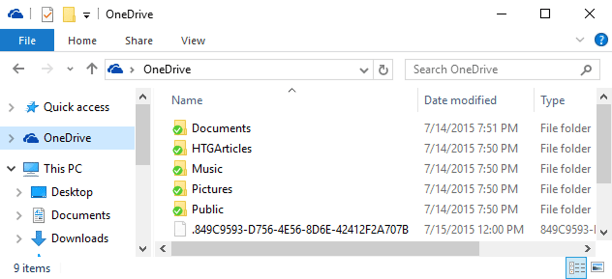
Task: Click the Search OneDrive field
Action: coord(502,70)
